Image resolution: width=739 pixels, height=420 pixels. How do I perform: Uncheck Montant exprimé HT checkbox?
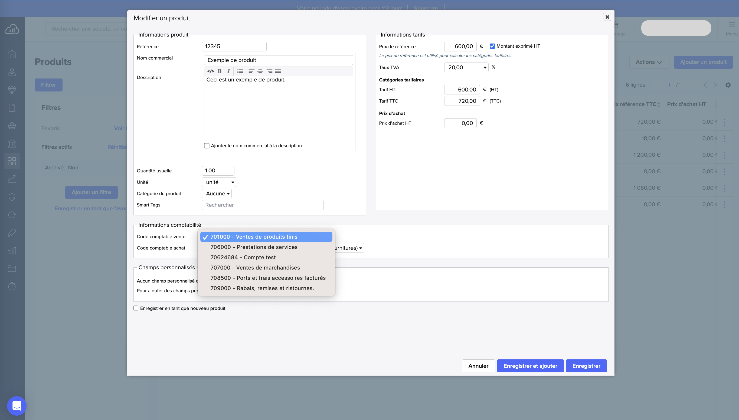click(492, 46)
